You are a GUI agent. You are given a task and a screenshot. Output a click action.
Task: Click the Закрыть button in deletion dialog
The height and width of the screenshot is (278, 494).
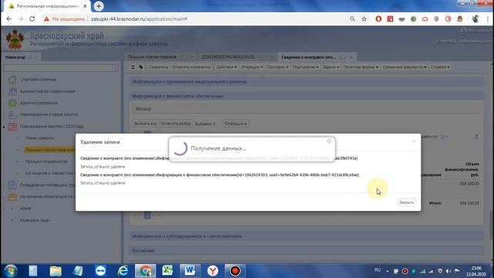[x=406, y=202]
